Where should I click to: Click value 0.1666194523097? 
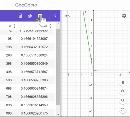[34, 39]
